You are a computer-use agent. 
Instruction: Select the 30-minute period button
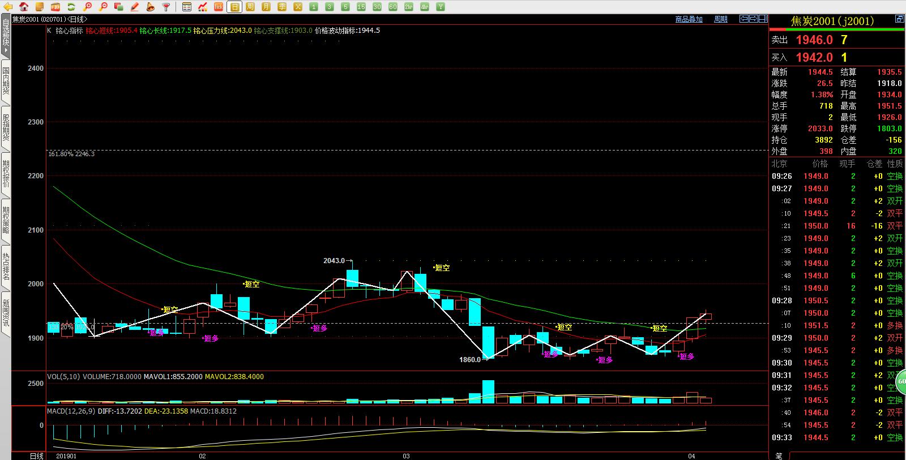tap(377, 7)
